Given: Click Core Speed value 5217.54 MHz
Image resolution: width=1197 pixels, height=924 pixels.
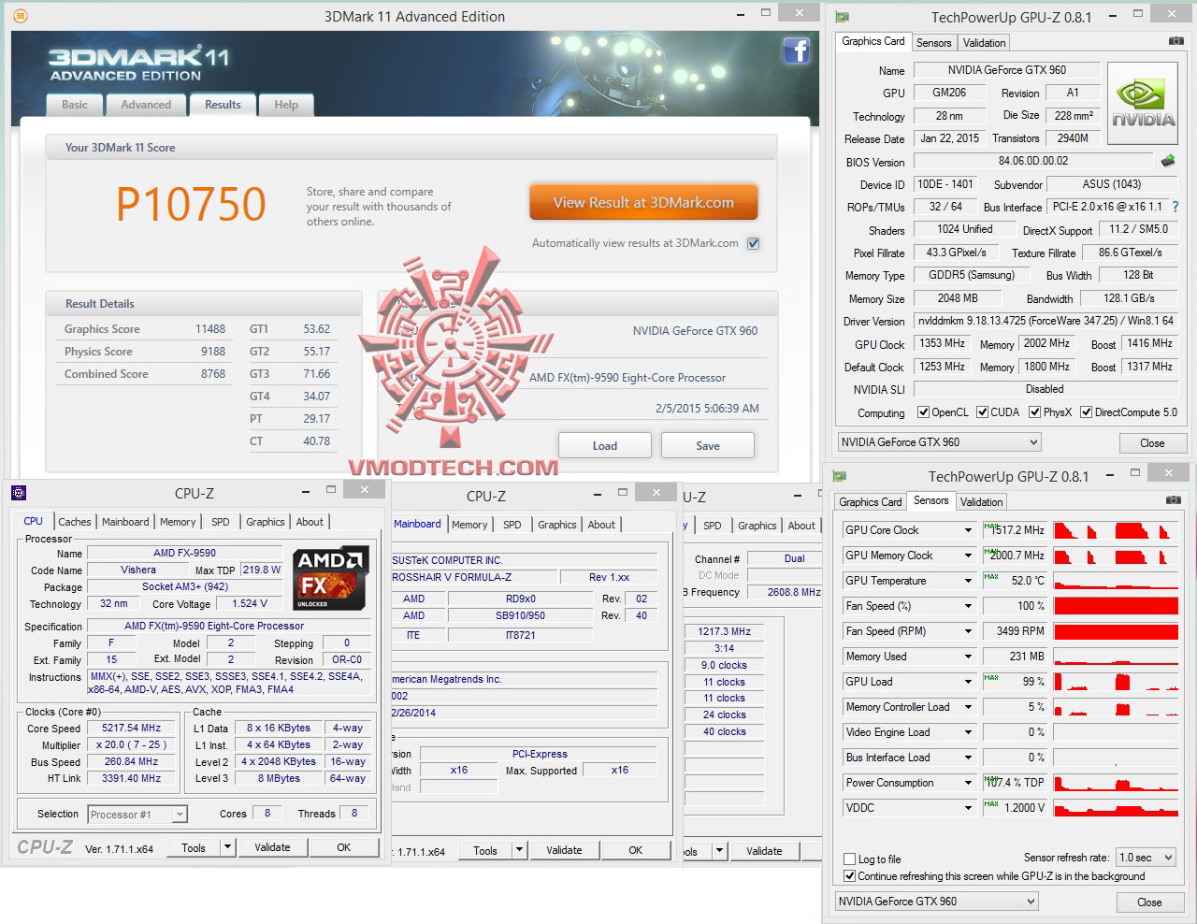Looking at the screenshot, I should [x=132, y=728].
